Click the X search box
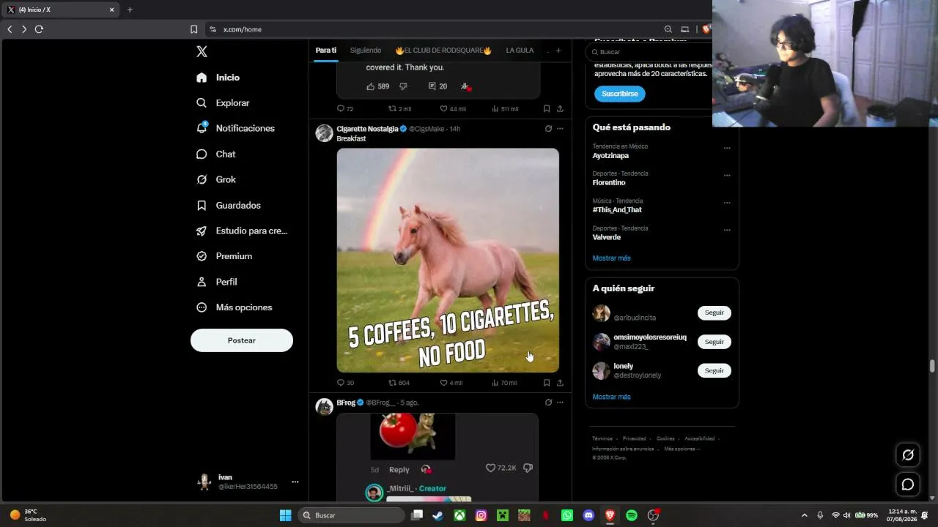The width and height of the screenshot is (938, 527). (x=649, y=52)
